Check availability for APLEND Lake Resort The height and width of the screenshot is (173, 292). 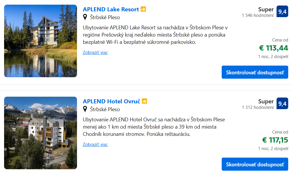click(x=255, y=72)
